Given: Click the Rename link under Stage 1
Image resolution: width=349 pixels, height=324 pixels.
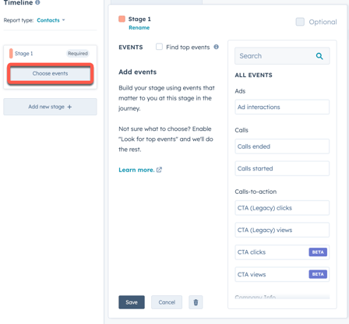Looking at the screenshot, I should 139,28.
